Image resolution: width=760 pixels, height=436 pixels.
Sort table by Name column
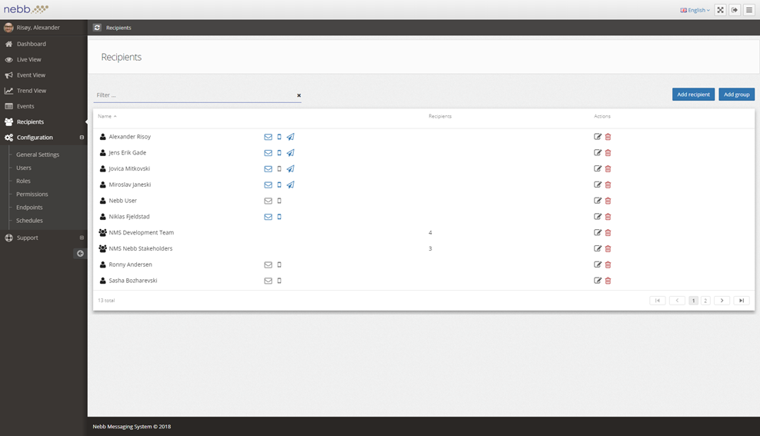107,116
